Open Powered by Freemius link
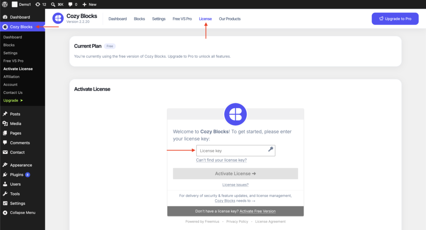Image resolution: width=426 pixels, height=230 pixels. [202, 222]
